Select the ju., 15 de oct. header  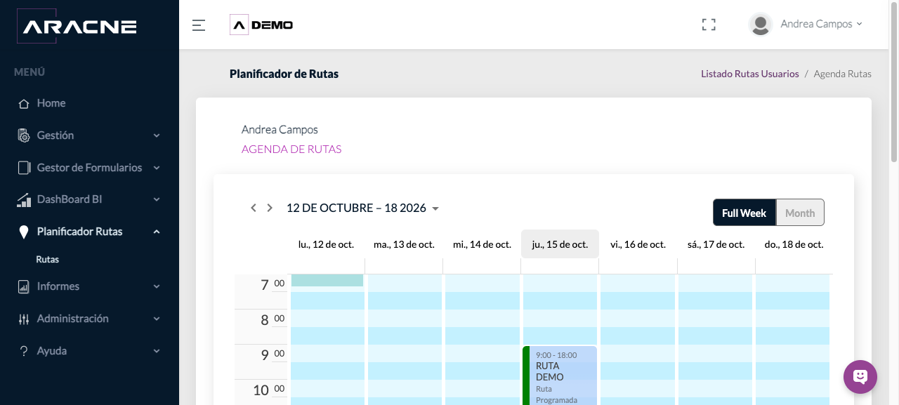[x=560, y=244]
